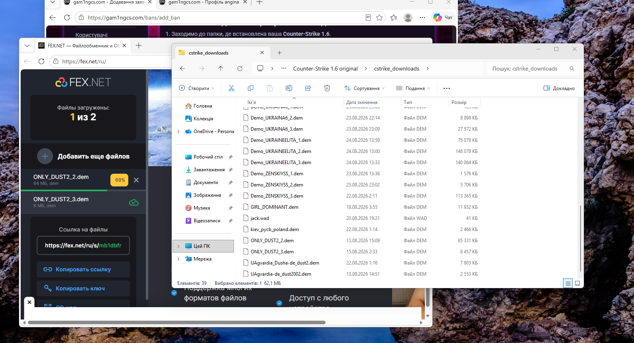This screenshot has width=634, height=343.
Task: Select the gam1ngcs Додавання заявки tab
Action: pos(108,2)
